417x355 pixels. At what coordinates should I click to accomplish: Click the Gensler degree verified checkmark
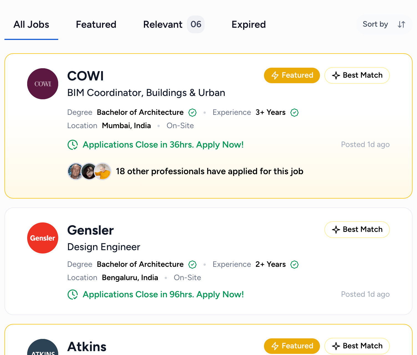192,264
